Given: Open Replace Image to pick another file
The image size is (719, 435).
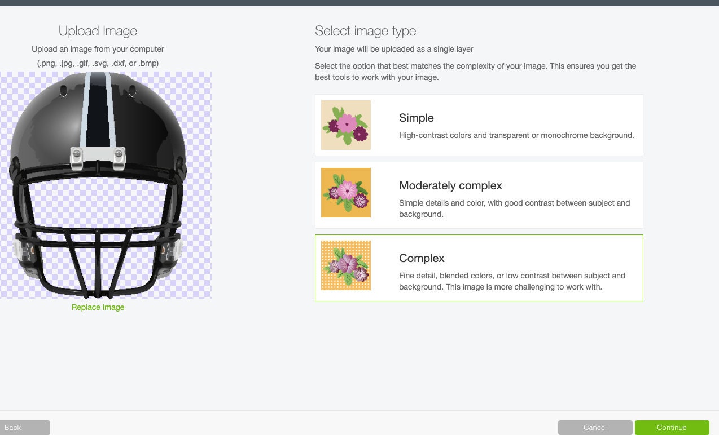Looking at the screenshot, I should [97, 307].
